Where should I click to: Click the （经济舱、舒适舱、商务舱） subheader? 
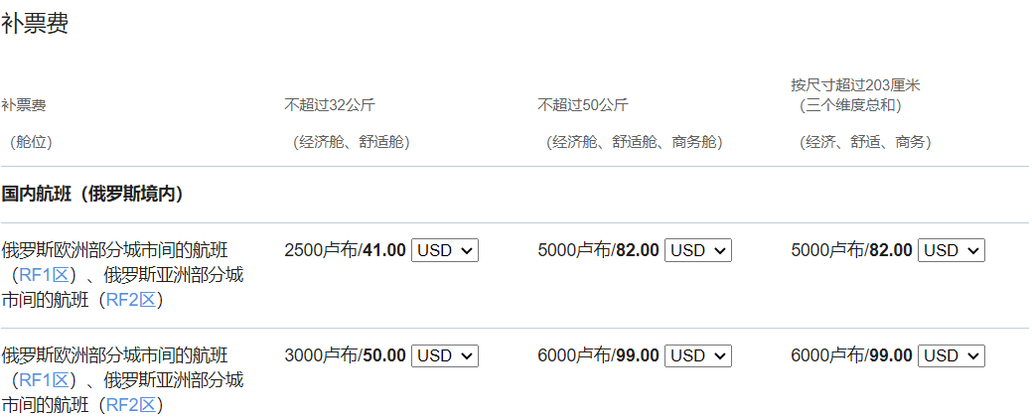click(x=635, y=142)
